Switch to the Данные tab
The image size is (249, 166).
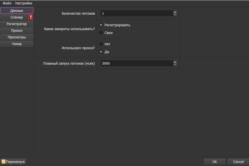pos(17,10)
